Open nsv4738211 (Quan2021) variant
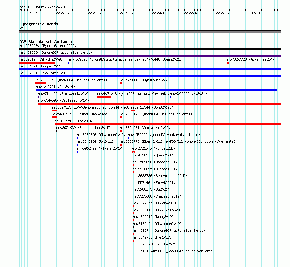This screenshot has height=267, width=290. [153, 155]
